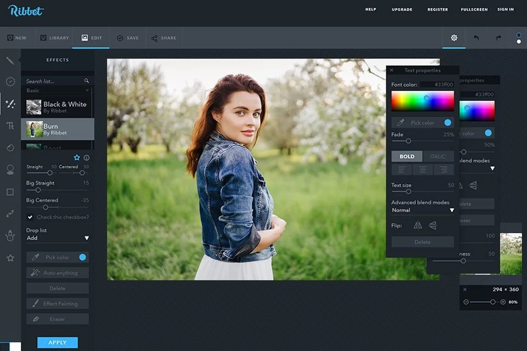This screenshot has height=351, width=527.
Task: Open the Effects panel icon in sidebar
Action: (10, 104)
